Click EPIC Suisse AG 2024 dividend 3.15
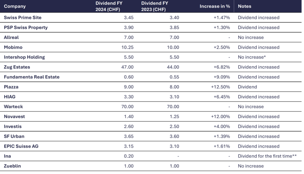Viewport: 304px width, 174px height. (x=129, y=146)
